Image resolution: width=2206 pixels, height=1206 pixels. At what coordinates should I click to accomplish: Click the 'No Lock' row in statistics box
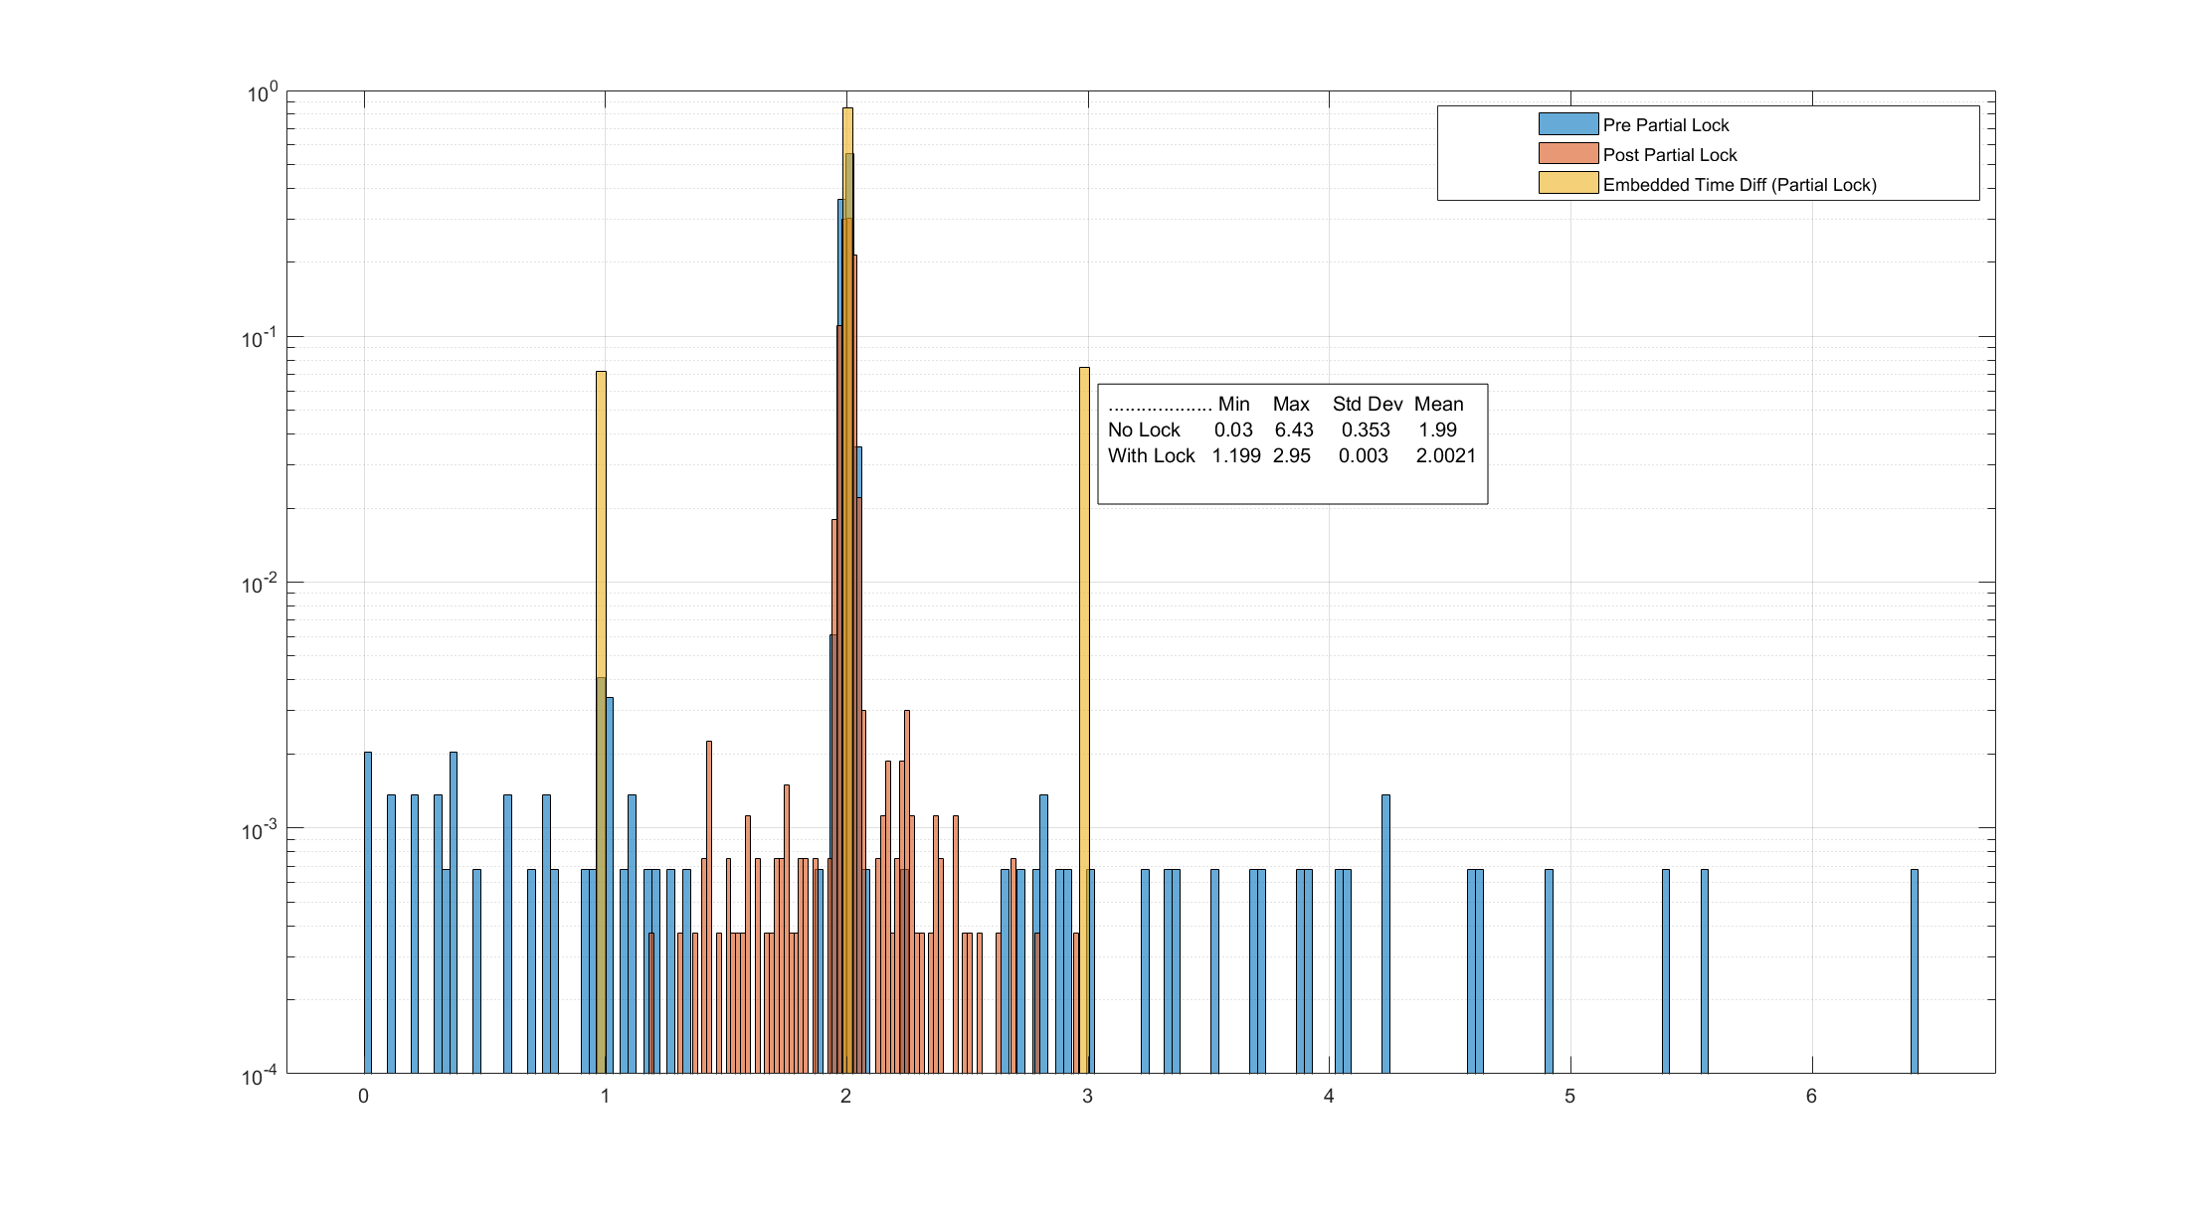pos(1144,430)
